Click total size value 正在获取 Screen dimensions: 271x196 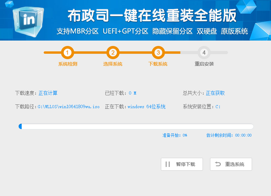tap(215, 93)
